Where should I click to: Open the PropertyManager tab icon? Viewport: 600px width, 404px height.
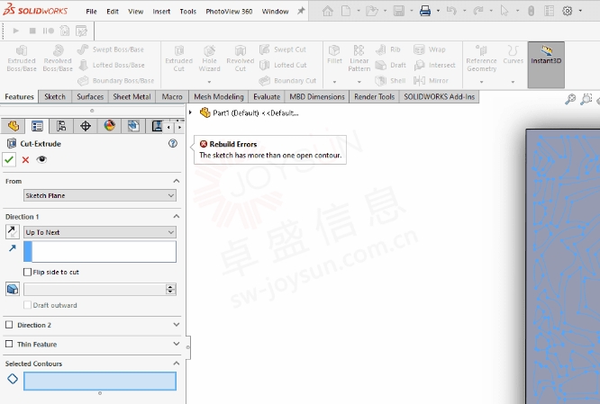tap(37, 126)
